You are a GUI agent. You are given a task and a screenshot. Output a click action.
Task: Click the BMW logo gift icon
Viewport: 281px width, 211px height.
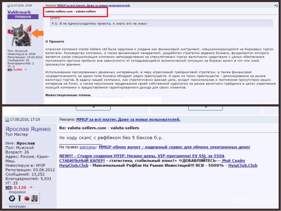pyautogui.click(x=11, y=198)
